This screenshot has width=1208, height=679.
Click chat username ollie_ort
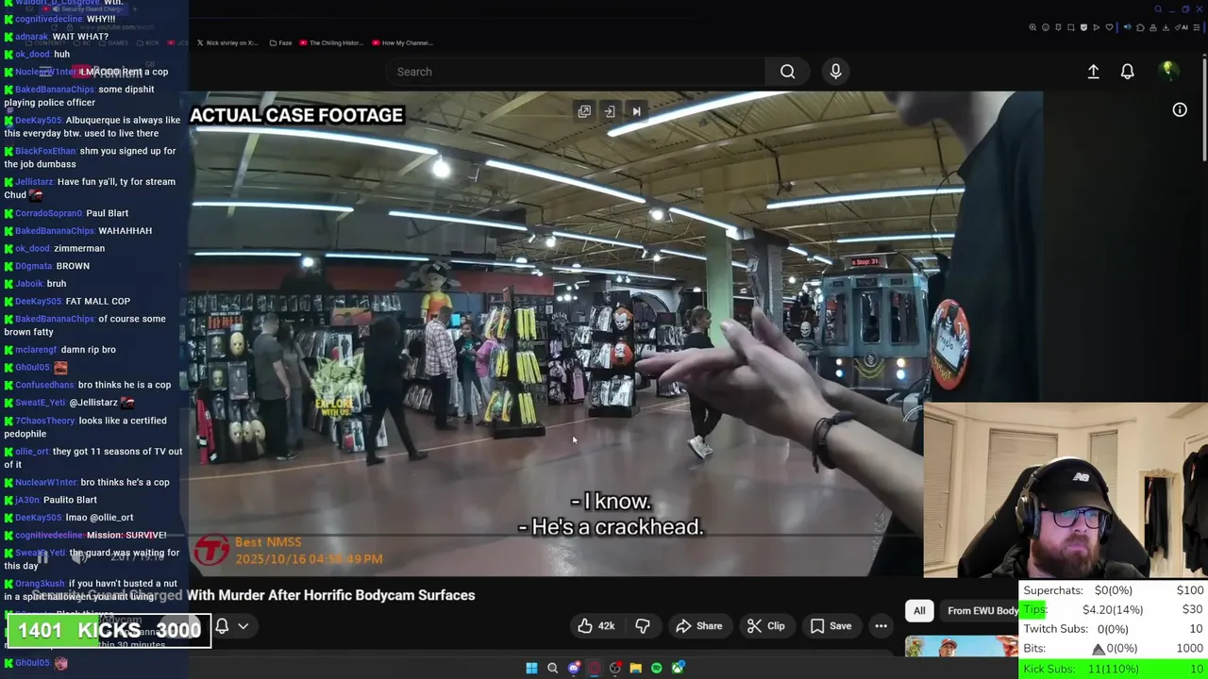pos(31,452)
